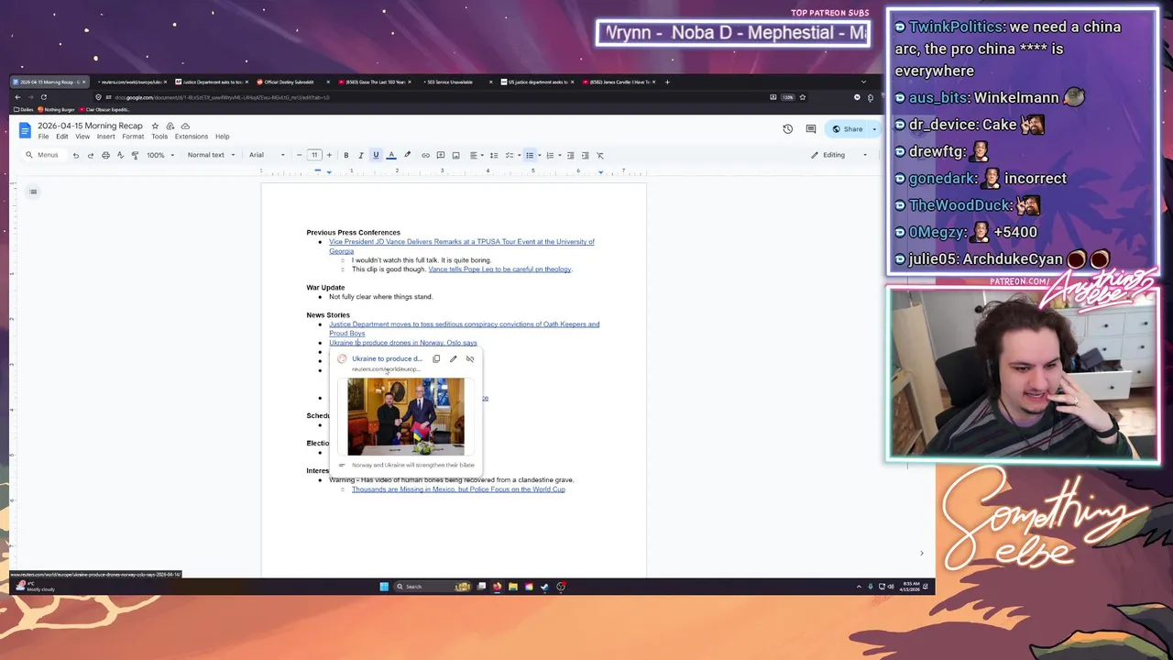The height and width of the screenshot is (660, 1173).
Task: Open the Ukraine drones preview thumbnail
Action: [406, 417]
